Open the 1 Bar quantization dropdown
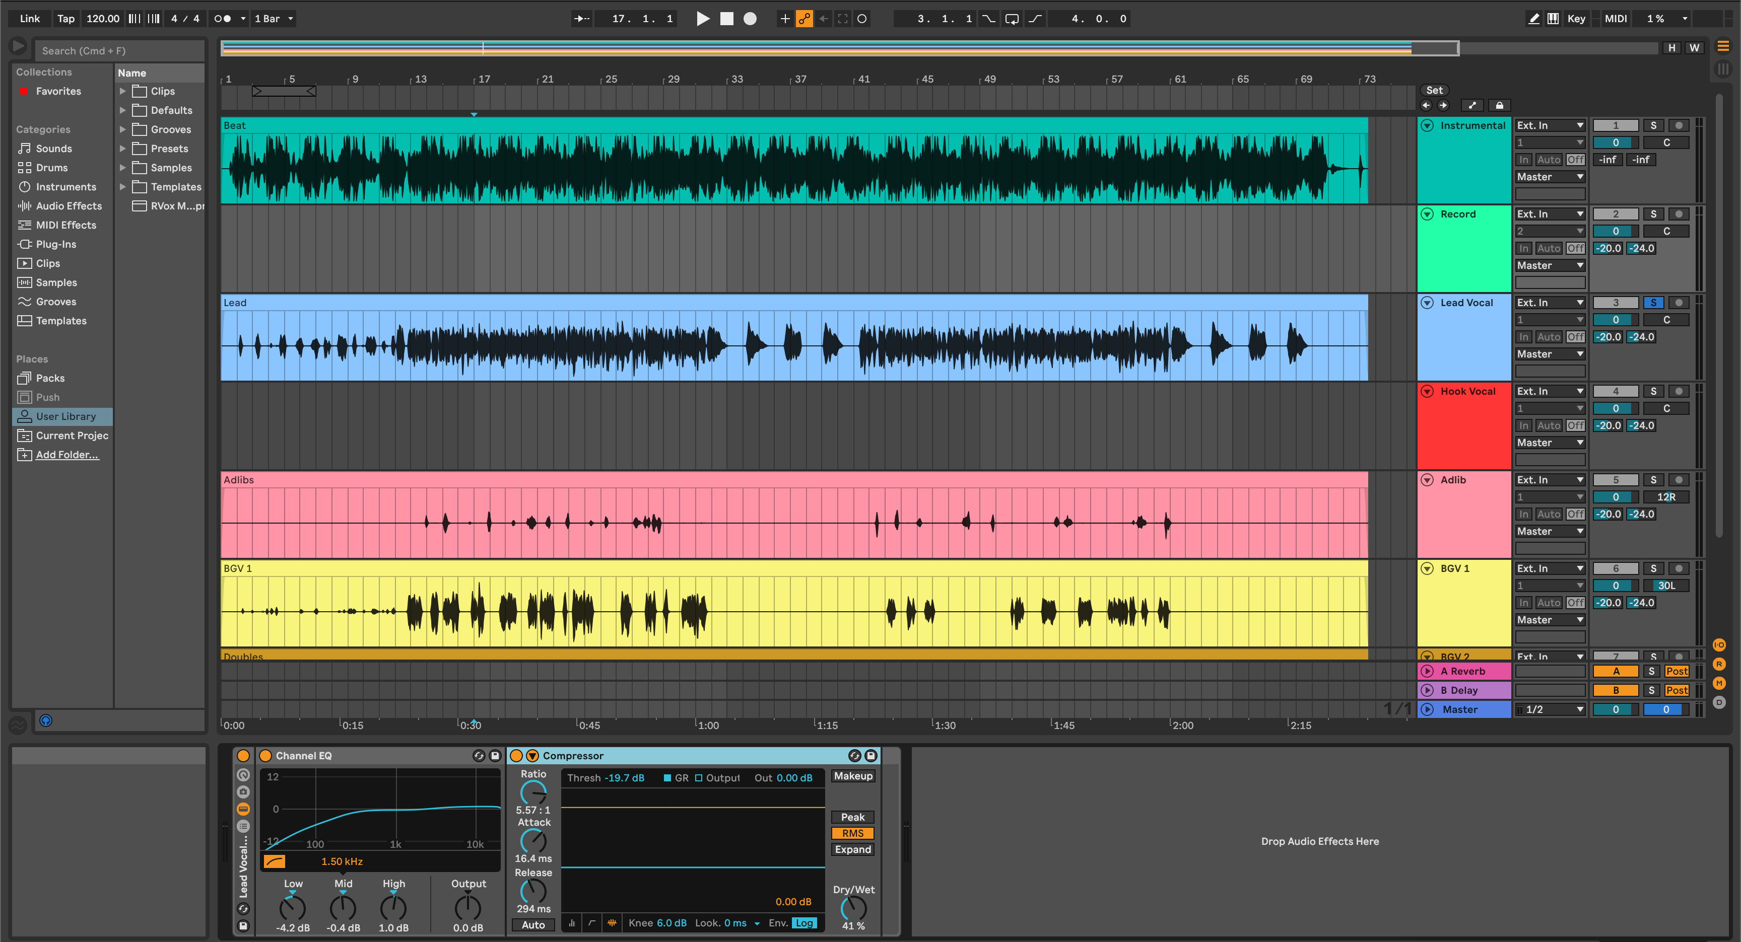The height and width of the screenshot is (942, 1741). (273, 18)
